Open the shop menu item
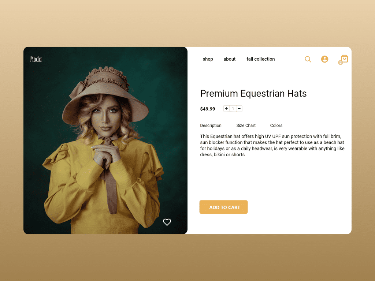Image resolution: width=375 pixels, height=281 pixels. (x=208, y=59)
